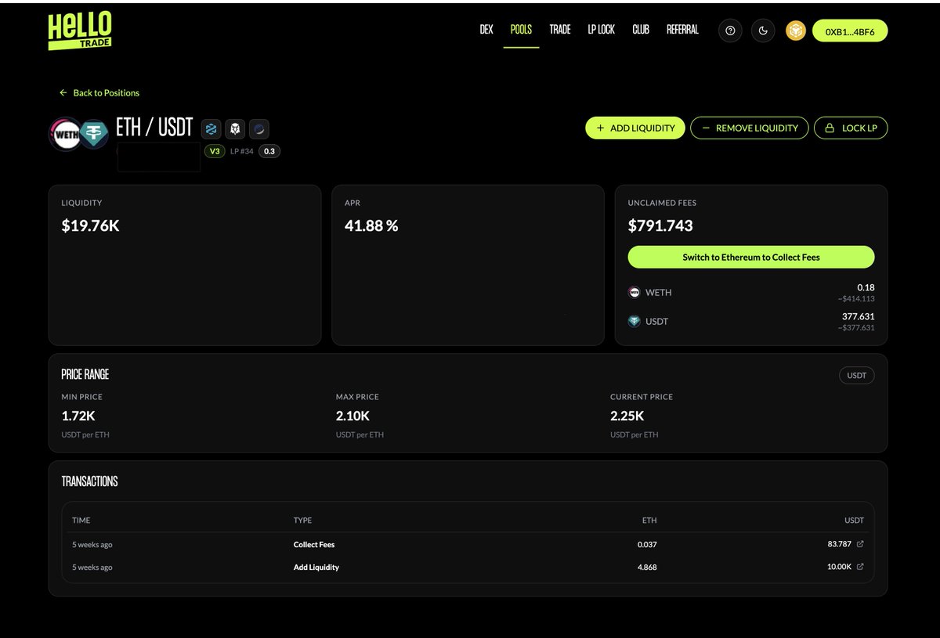Click the 2.25K current price value

[627, 416]
